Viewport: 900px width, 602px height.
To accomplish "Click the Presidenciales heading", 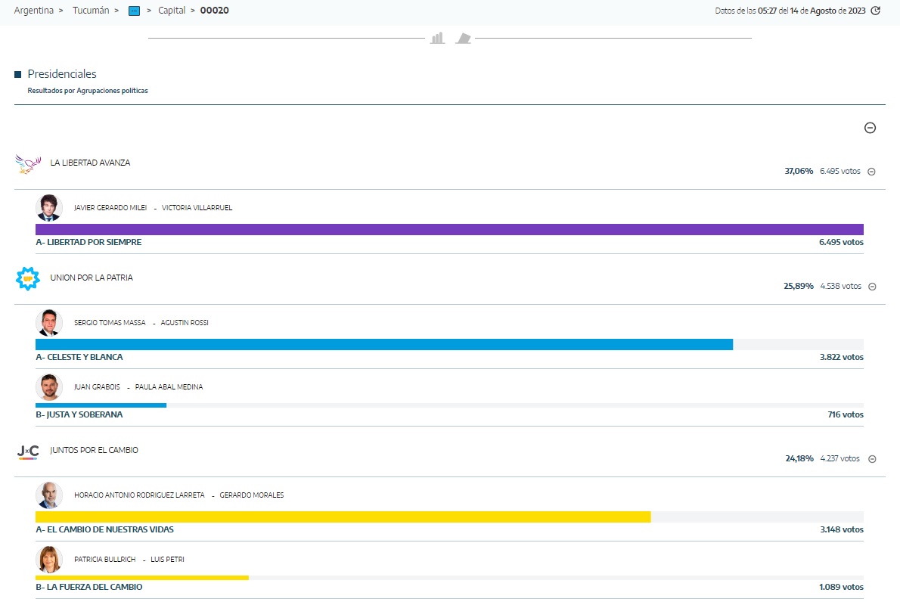I will pyautogui.click(x=62, y=74).
